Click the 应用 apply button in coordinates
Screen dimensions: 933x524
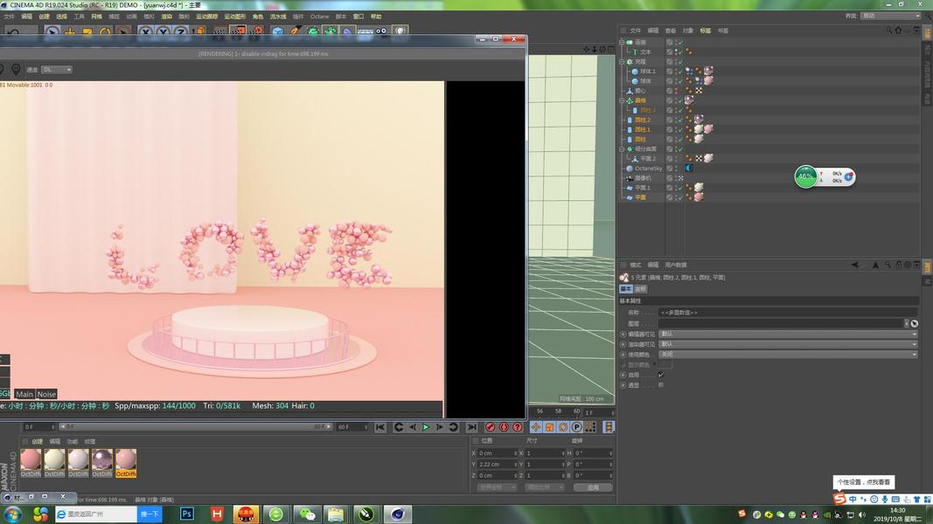593,487
